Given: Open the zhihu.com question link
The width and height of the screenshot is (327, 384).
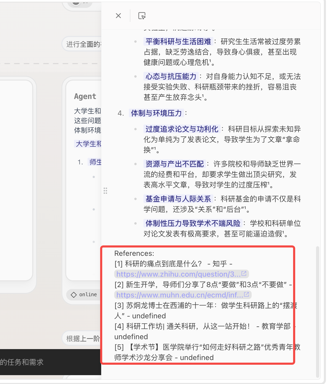Looking at the screenshot, I should pyautogui.click(x=178, y=274).
